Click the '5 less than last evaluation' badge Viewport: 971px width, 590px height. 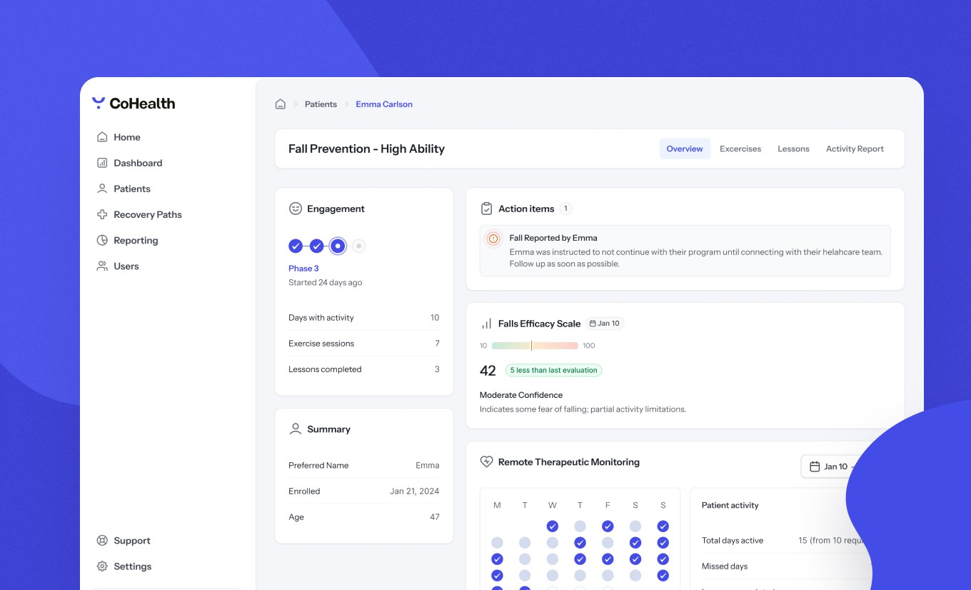click(x=553, y=370)
